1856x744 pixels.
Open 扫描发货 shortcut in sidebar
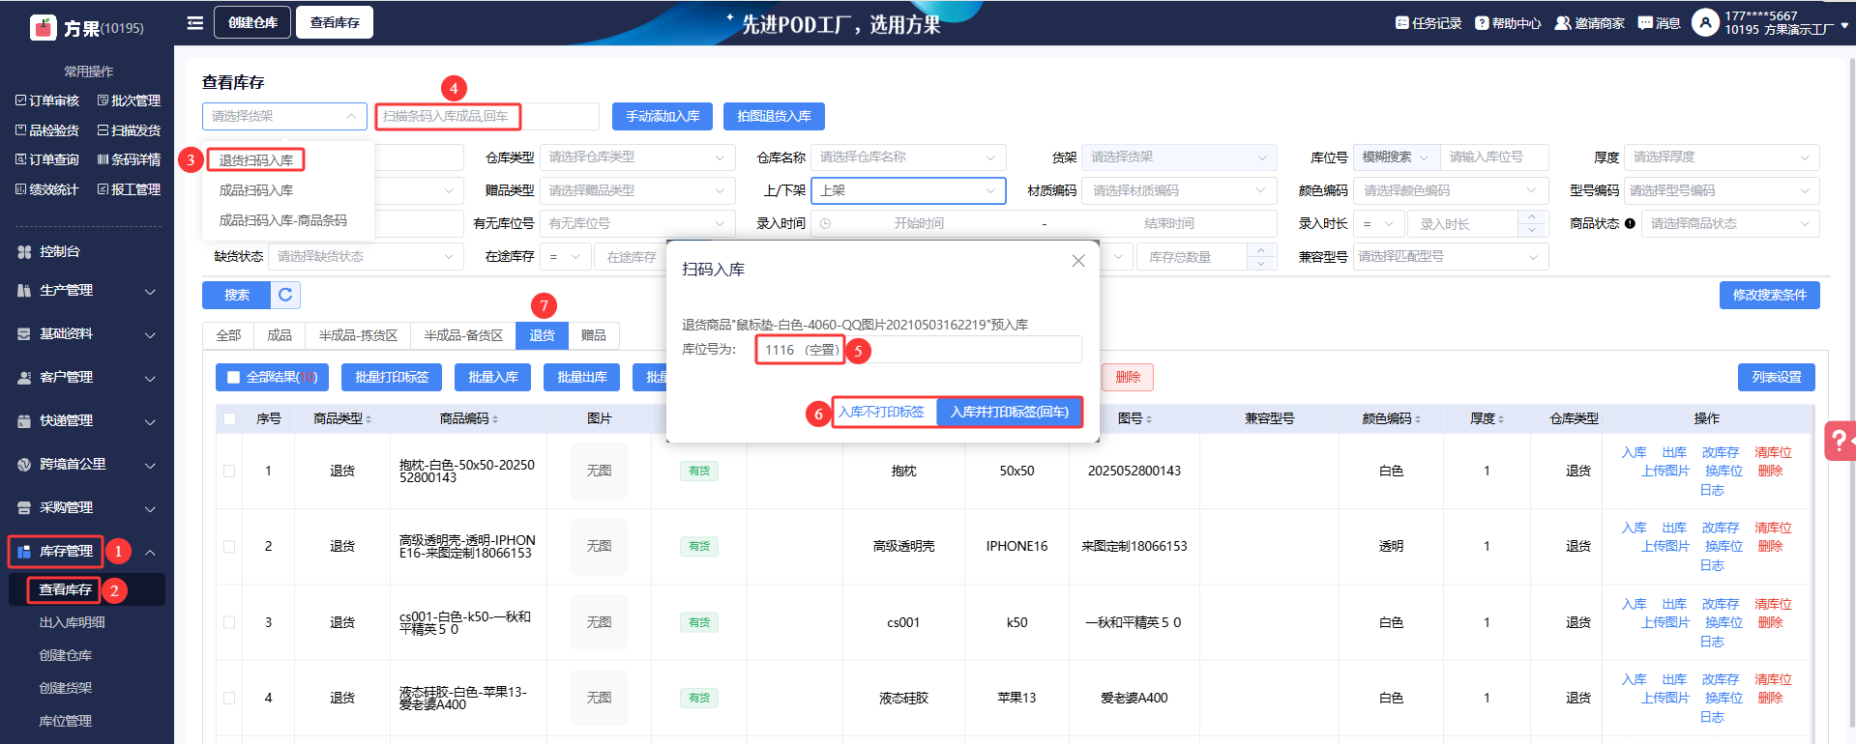[x=129, y=130]
